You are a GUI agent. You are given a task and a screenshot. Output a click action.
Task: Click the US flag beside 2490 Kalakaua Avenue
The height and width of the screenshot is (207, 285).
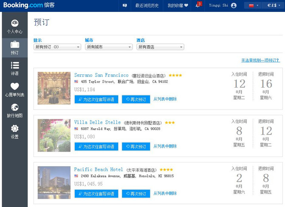[76, 176]
